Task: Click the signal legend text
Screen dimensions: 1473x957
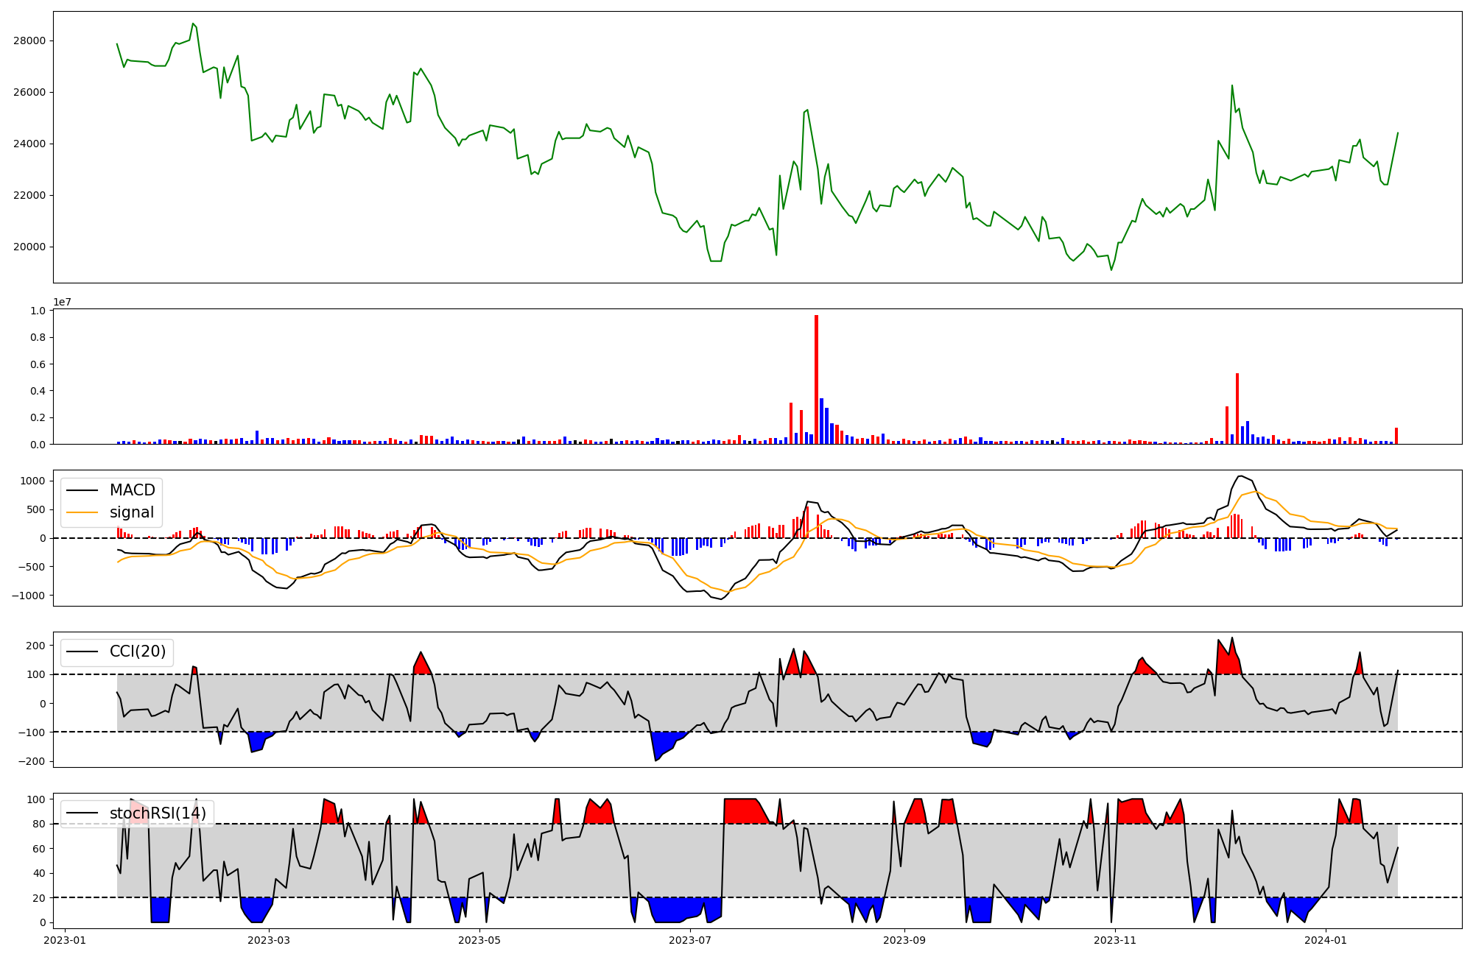Action: point(132,512)
